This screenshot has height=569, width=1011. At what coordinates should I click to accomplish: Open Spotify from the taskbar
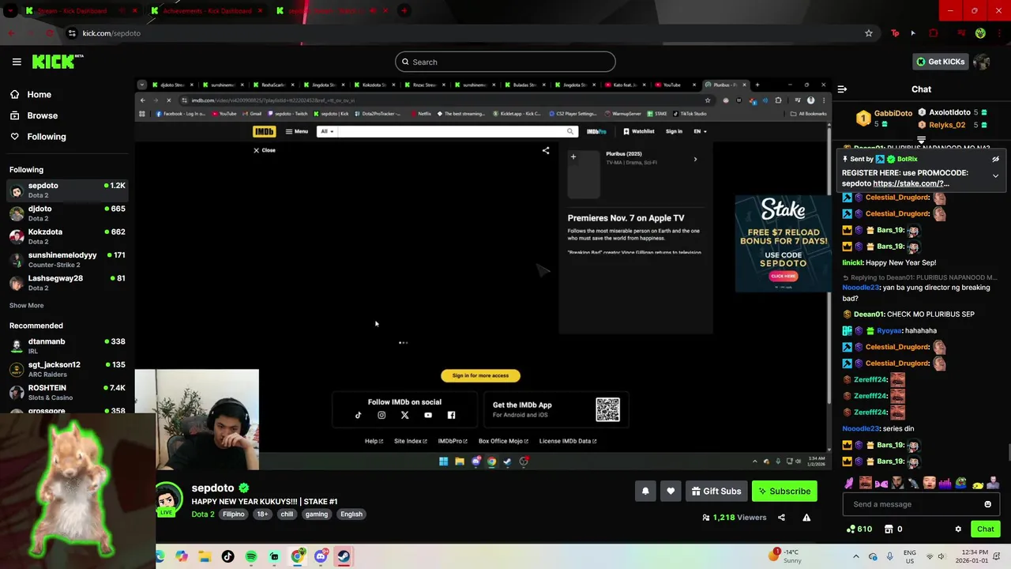(251, 556)
